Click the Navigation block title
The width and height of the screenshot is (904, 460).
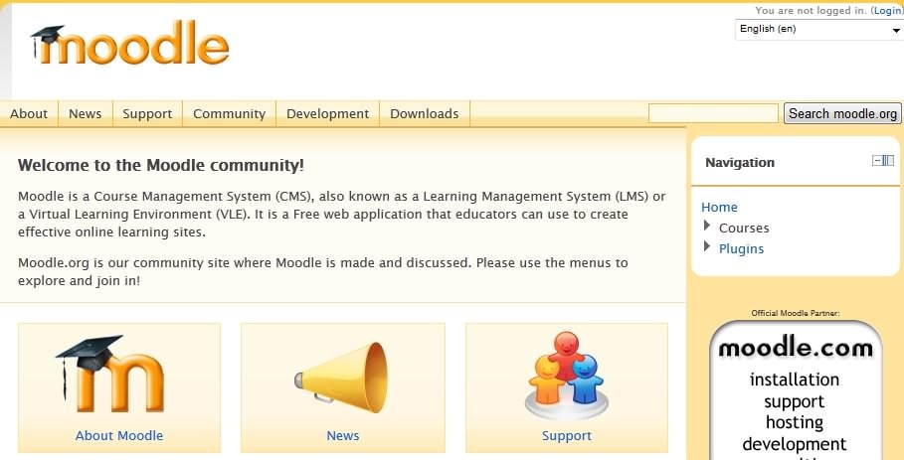tap(740, 162)
